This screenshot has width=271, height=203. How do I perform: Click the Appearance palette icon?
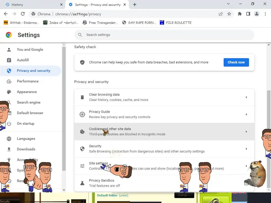(x=9, y=92)
